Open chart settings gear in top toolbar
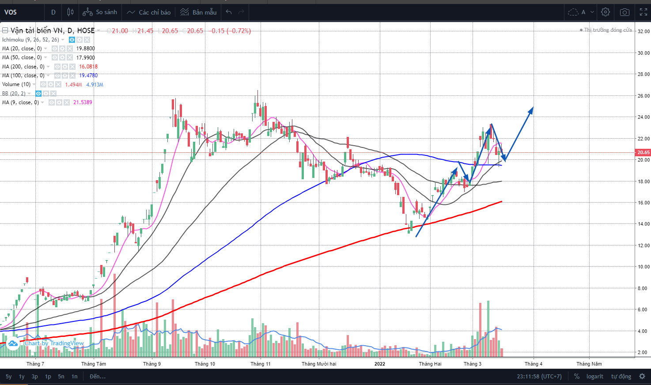 (x=606, y=12)
